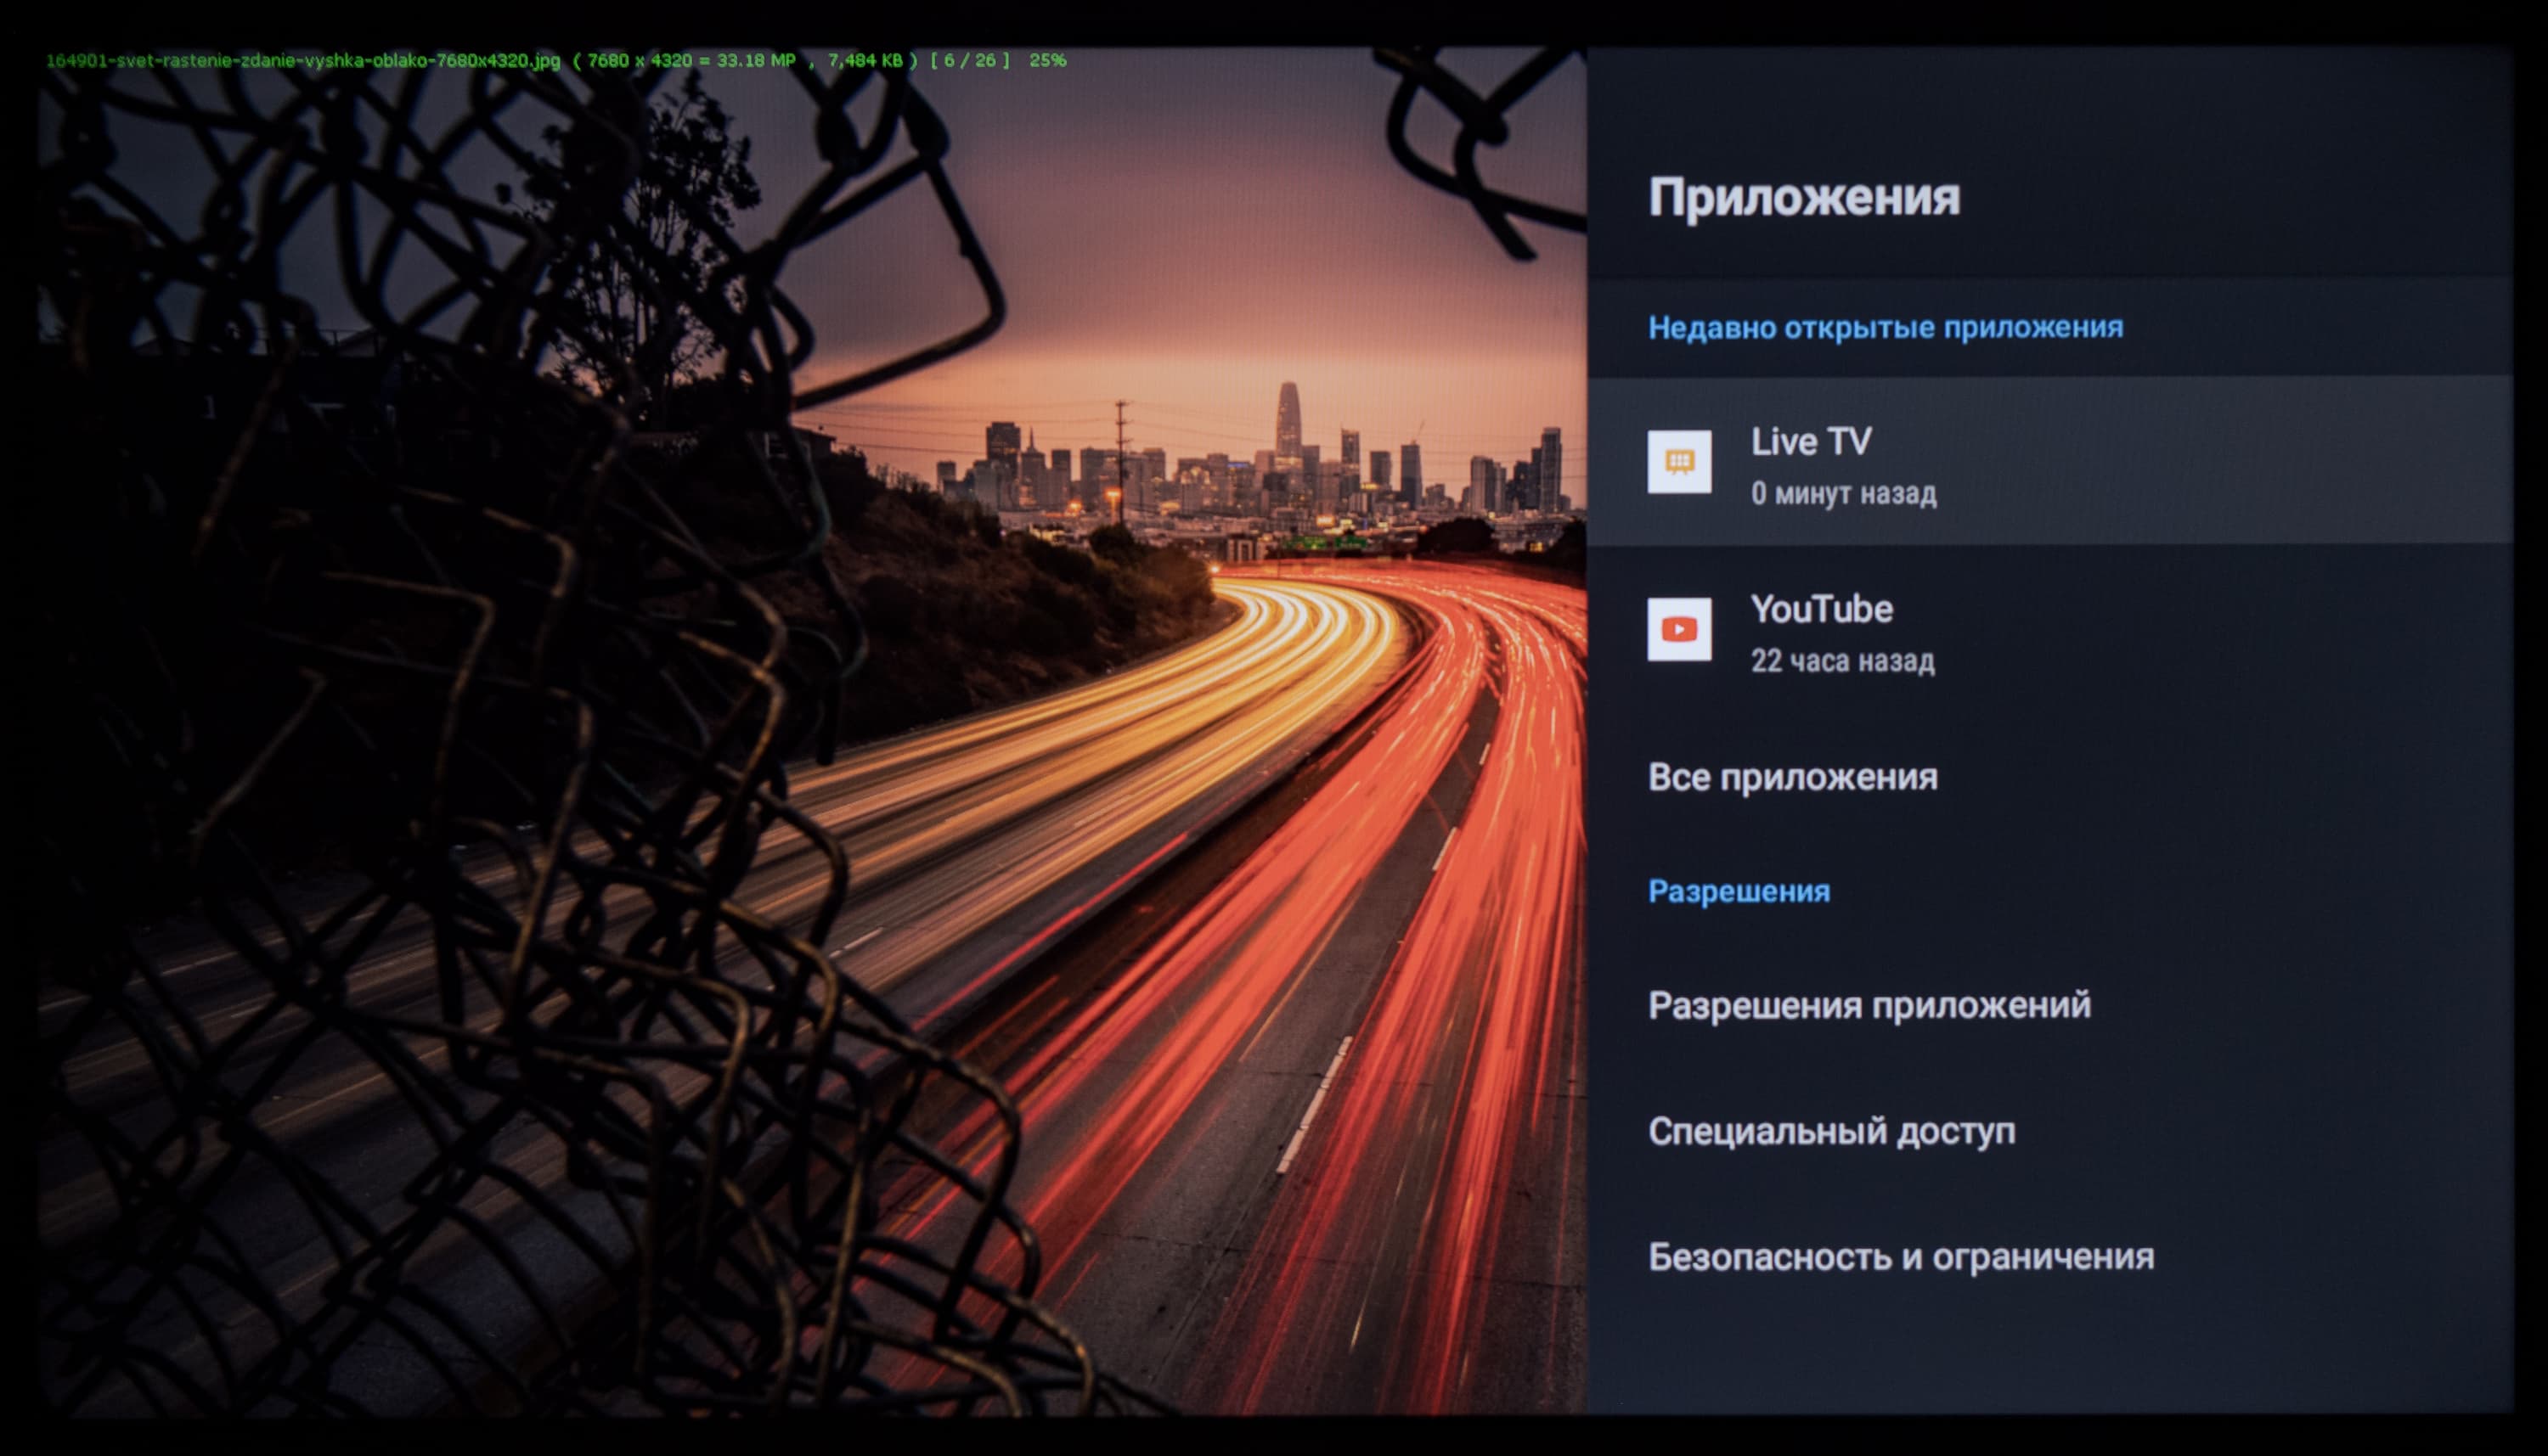This screenshot has width=2548, height=1456.
Task: Open Все приложения list
Action: pos(1792,777)
